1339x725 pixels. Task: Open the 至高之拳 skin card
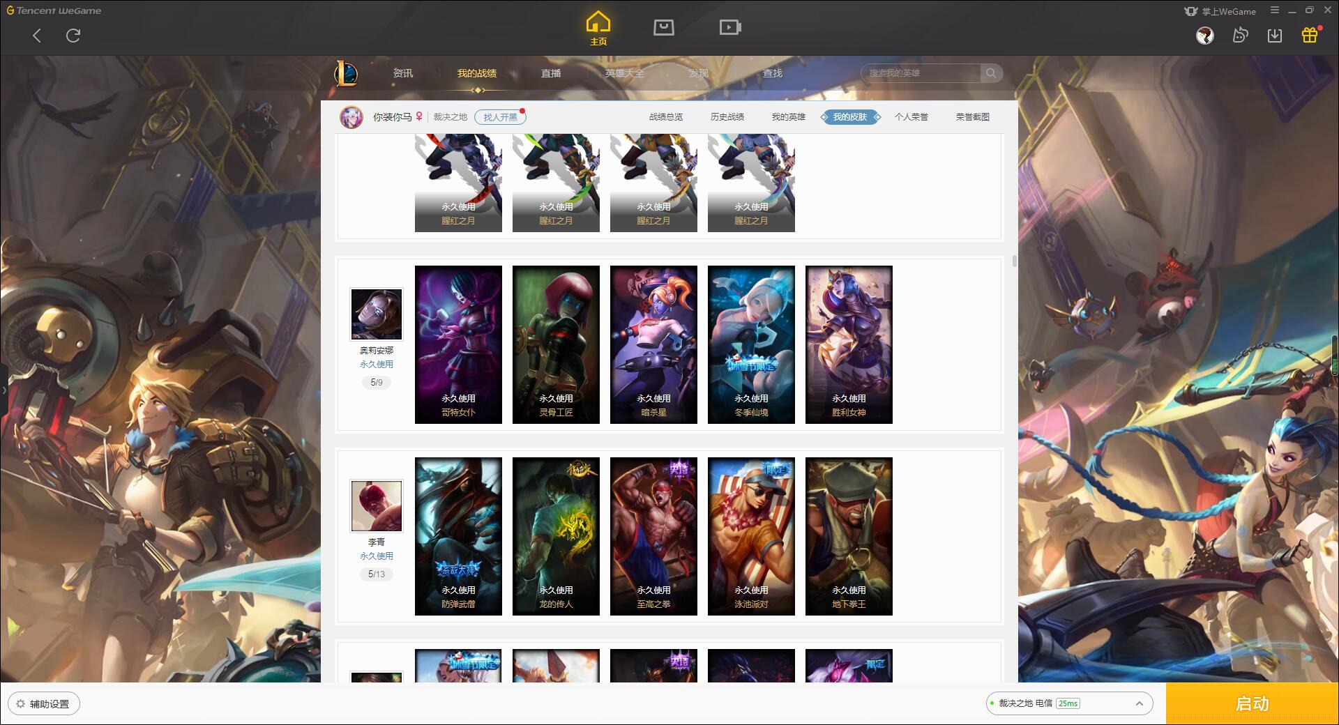pyautogui.click(x=653, y=536)
